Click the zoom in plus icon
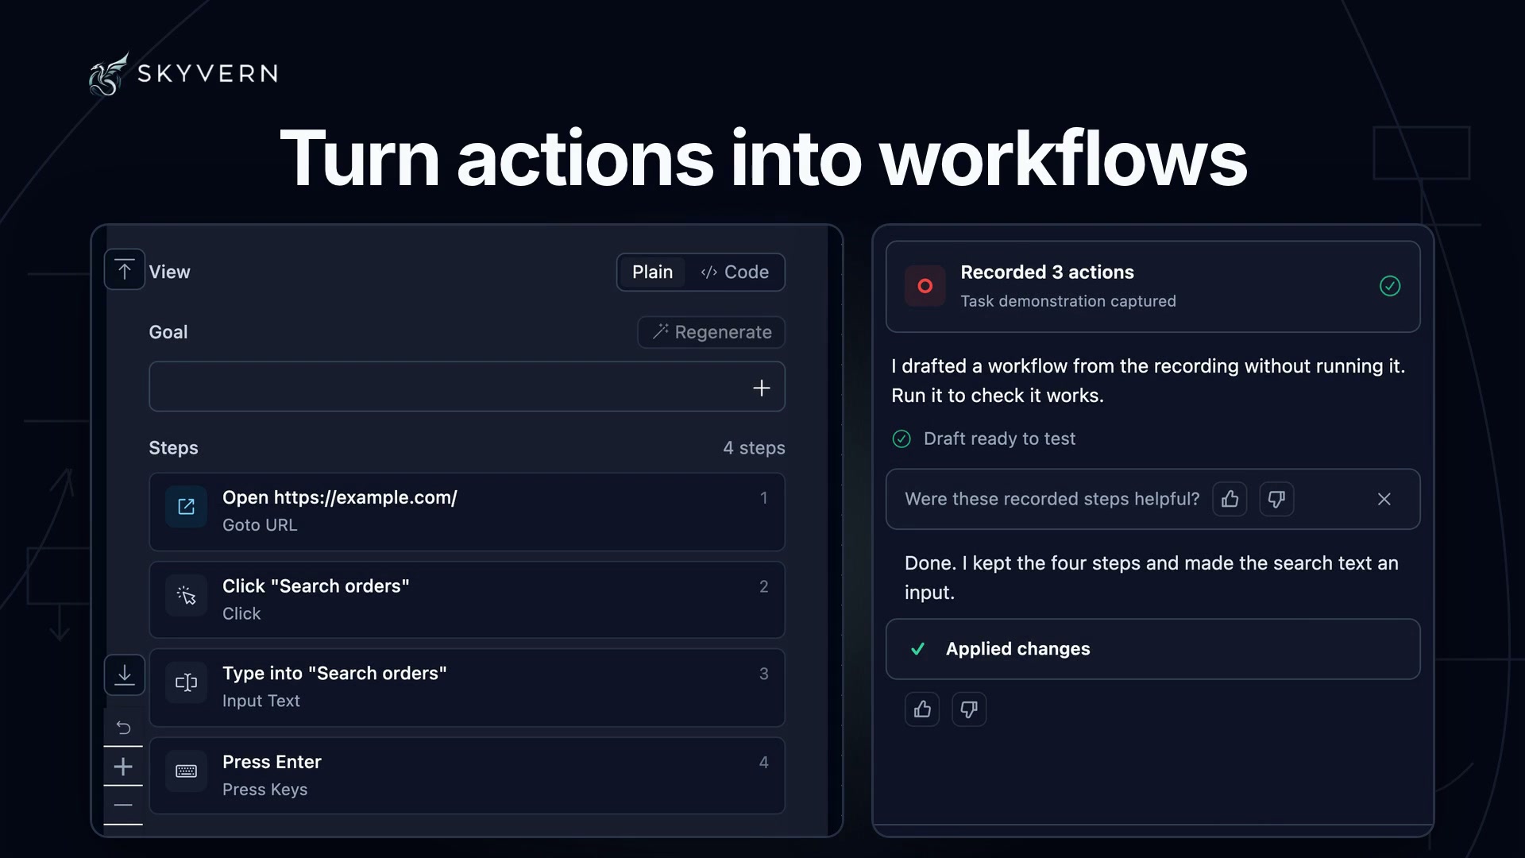 (x=123, y=767)
